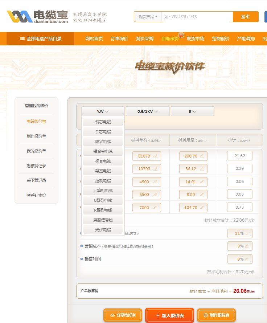
Task: Edit 销售利润 0% pencil icon
Action: pos(247,259)
